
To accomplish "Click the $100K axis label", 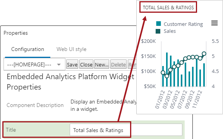I will (148, 71).
